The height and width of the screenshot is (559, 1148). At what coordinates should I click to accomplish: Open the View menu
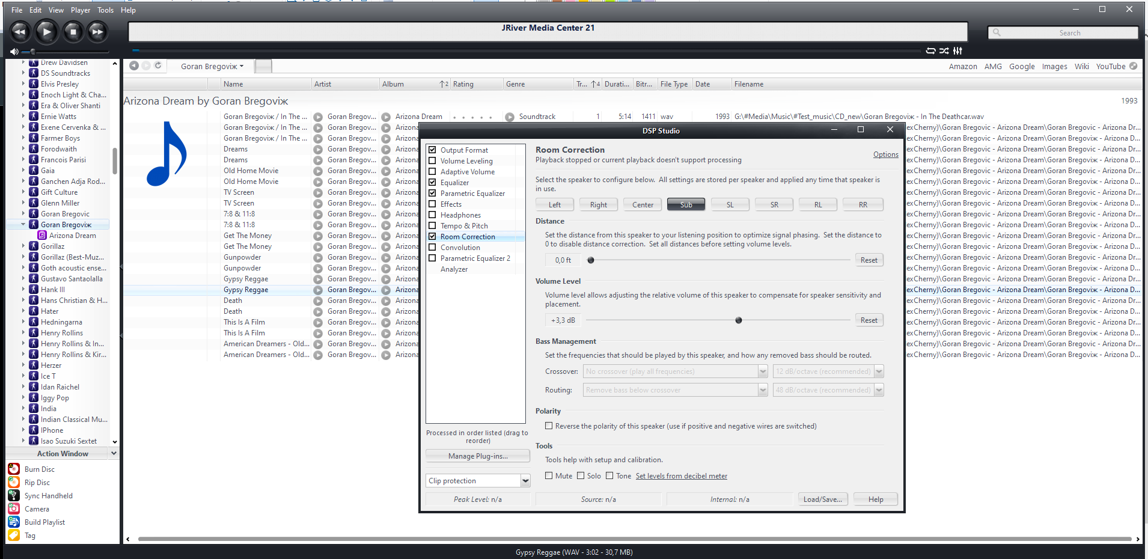[56, 10]
